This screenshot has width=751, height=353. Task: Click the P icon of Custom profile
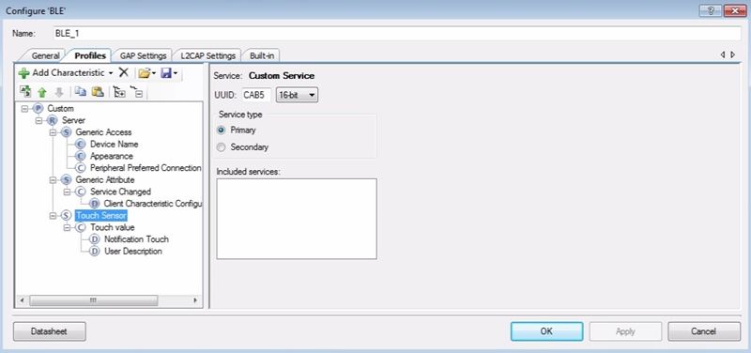click(x=38, y=109)
